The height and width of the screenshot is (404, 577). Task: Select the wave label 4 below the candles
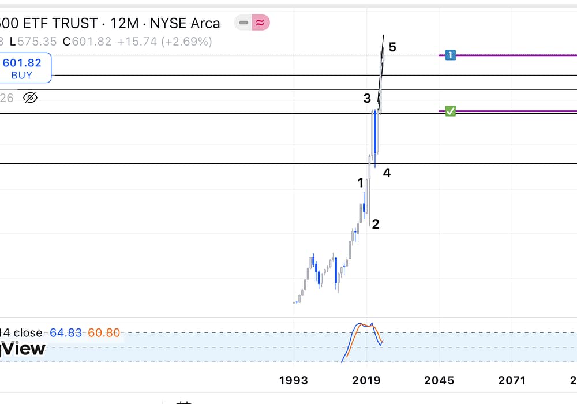click(x=387, y=173)
